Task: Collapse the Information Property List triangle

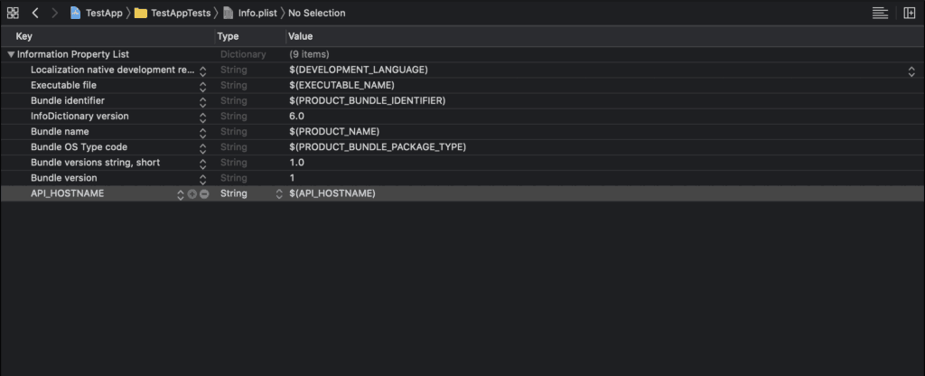Action: click(10, 54)
